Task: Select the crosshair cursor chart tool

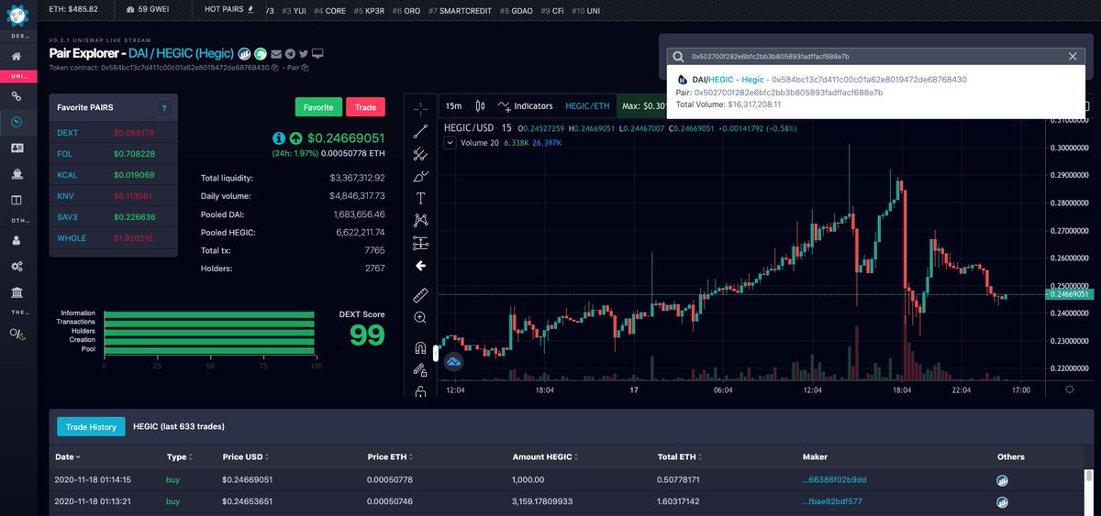Action: point(420,109)
